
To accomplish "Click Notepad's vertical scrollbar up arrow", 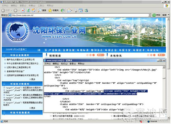I will [164, 67].
